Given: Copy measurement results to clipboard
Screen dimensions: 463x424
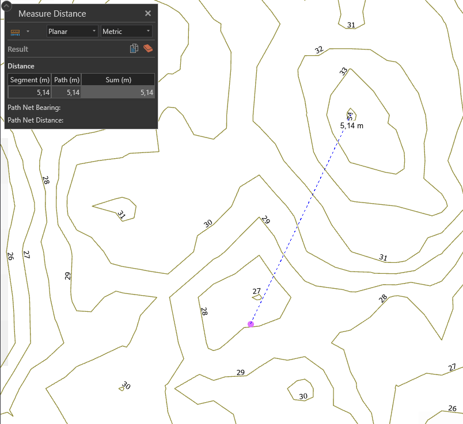Looking at the screenshot, I should 134,48.
